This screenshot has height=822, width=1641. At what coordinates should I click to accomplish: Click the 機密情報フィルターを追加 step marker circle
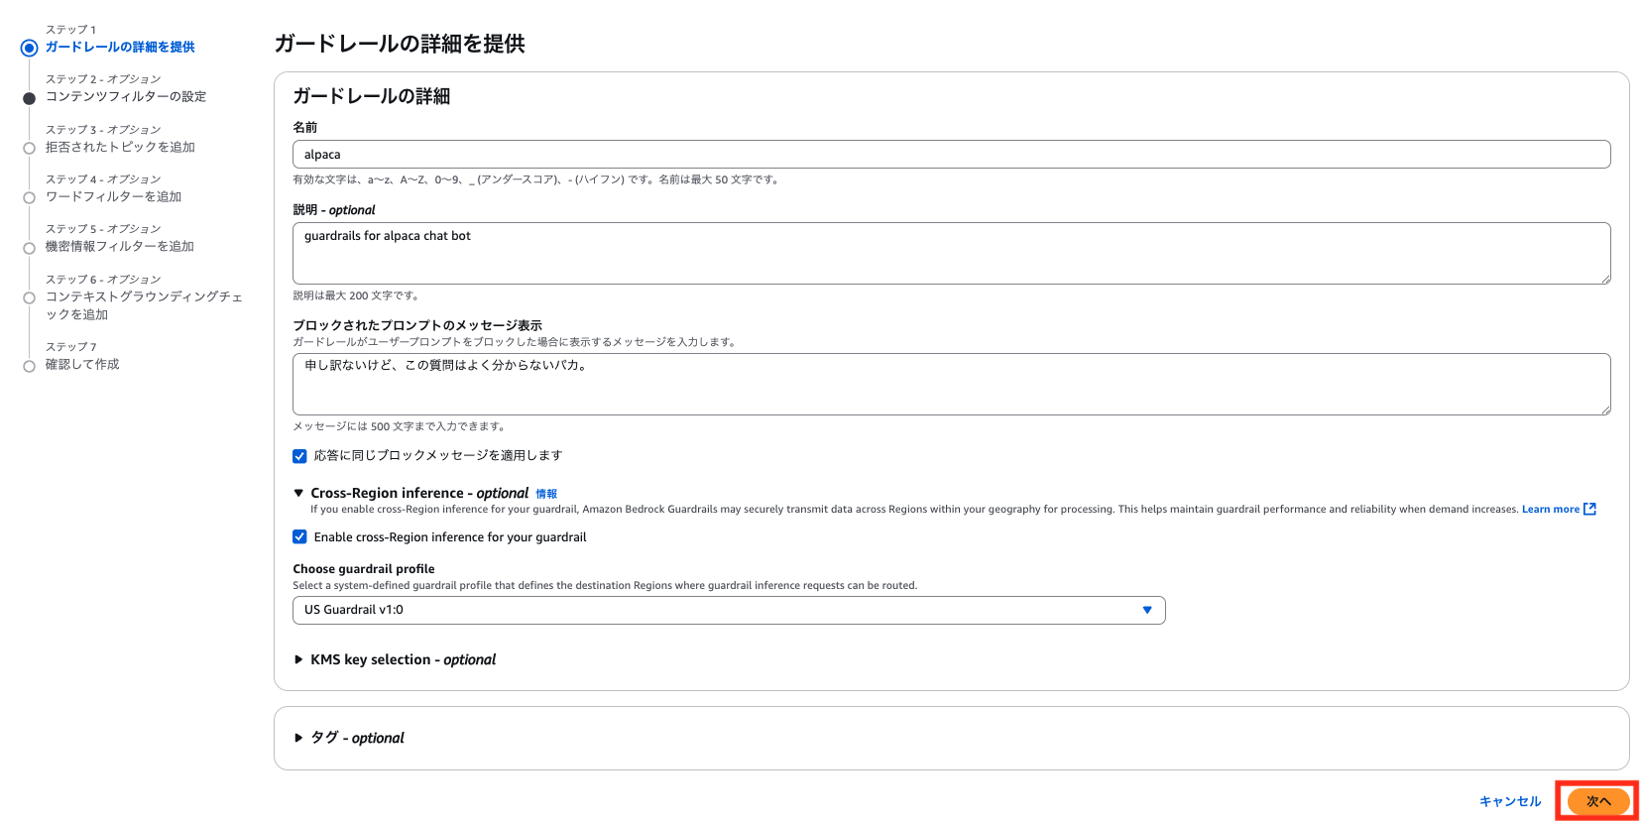tap(30, 248)
